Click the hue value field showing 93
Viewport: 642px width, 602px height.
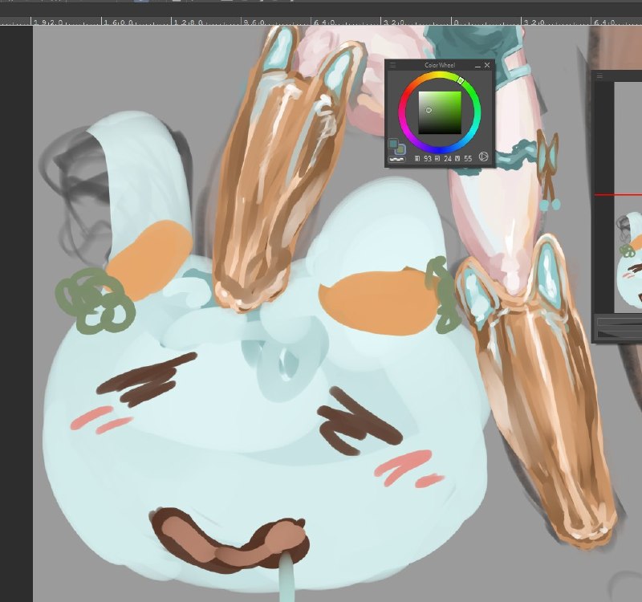pos(428,158)
